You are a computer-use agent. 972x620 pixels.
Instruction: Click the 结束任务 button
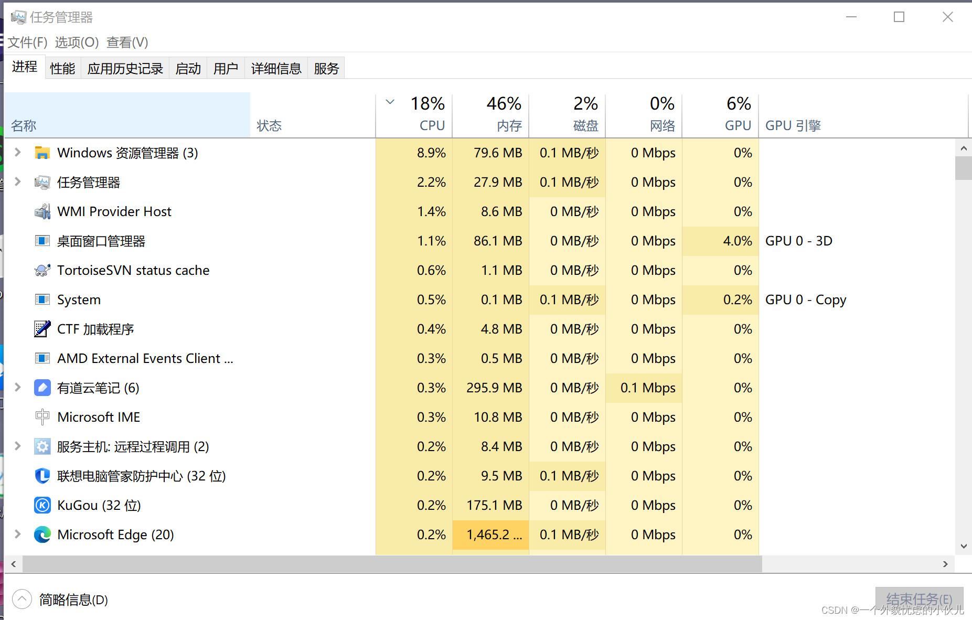click(919, 599)
